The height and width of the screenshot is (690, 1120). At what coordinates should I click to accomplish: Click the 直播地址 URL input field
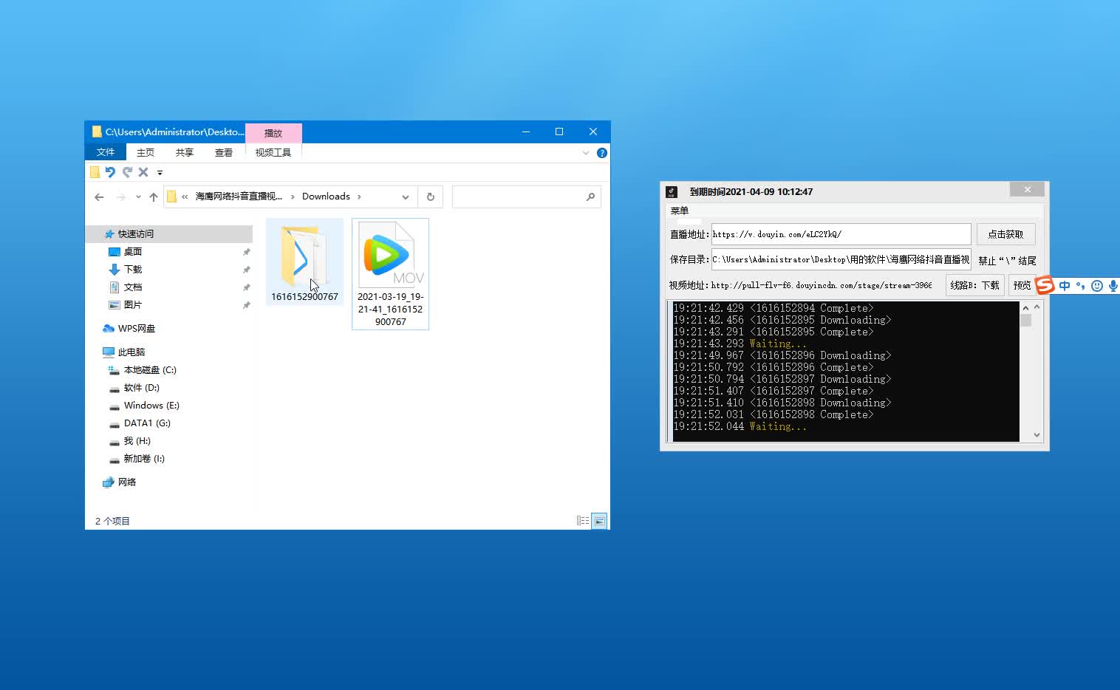(841, 234)
